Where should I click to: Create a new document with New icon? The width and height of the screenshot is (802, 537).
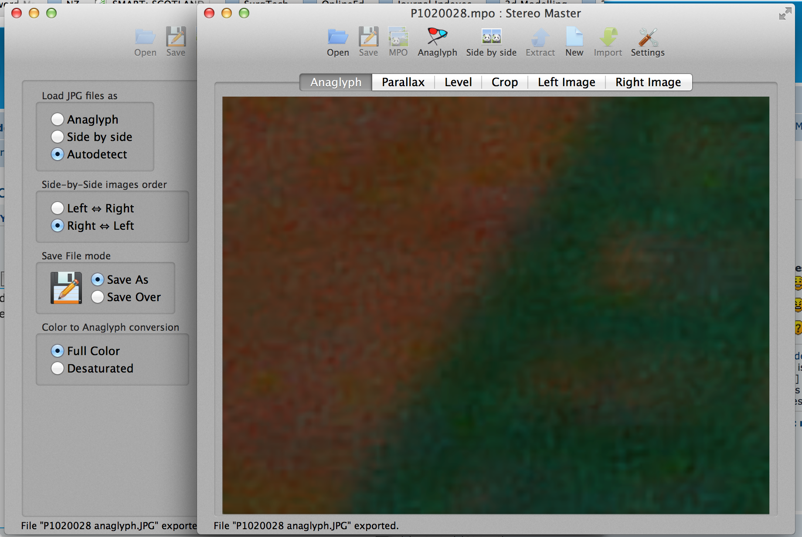(x=574, y=38)
